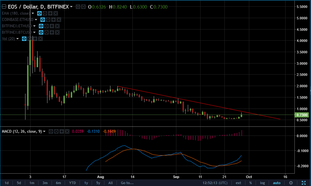
Task: Open the Go to... date dialog
Action: 127,183
